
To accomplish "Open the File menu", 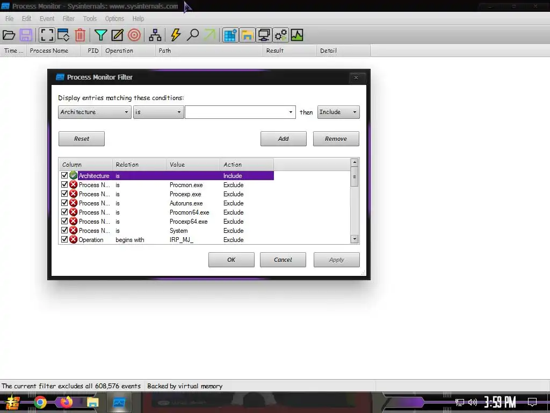I will (x=10, y=19).
